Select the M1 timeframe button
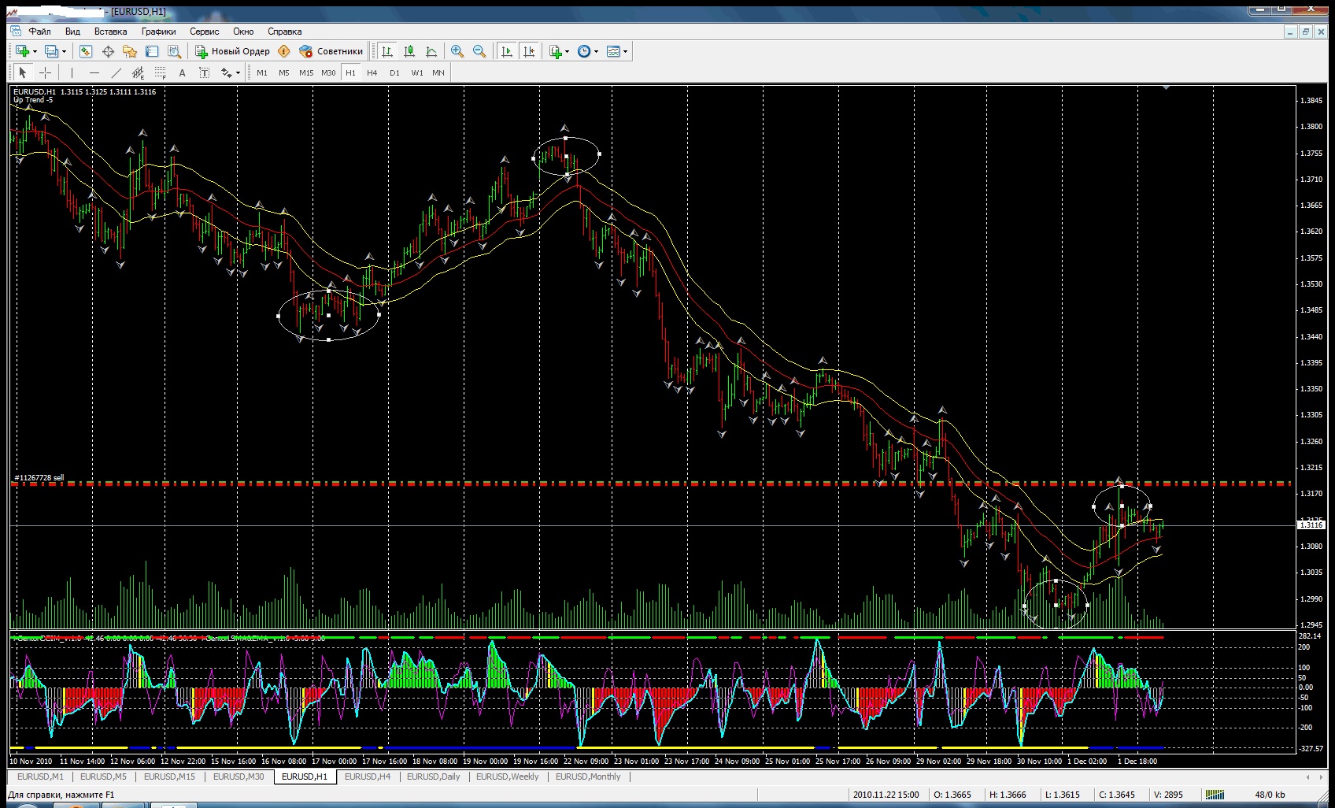This screenshot has width=1335, height=808. point(262,72)
